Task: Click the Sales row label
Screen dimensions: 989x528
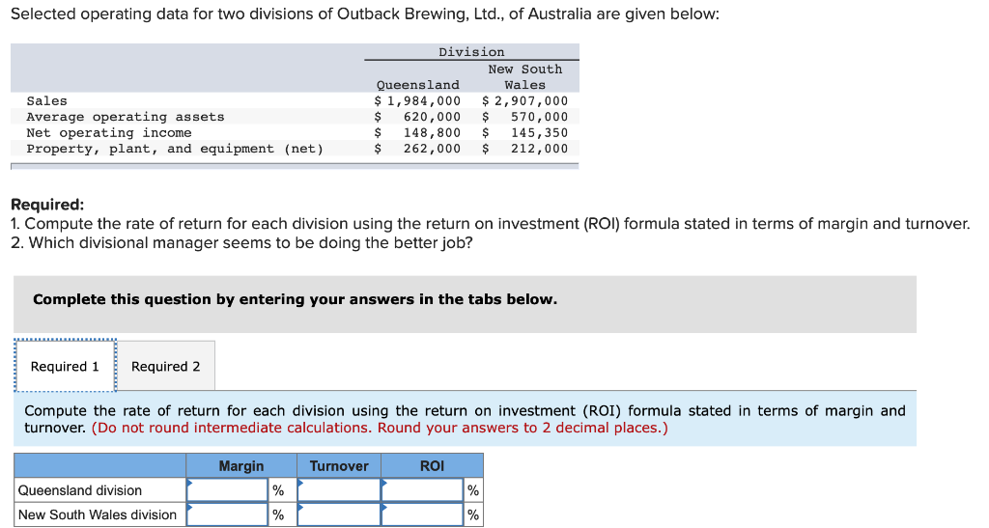Action: (46, 100)
